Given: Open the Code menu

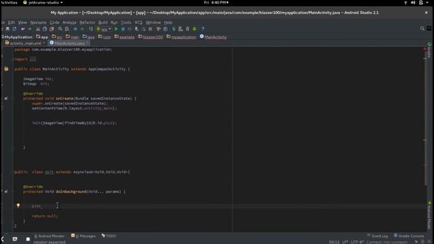Looking at the screenshot, I should tap(54, 22).
